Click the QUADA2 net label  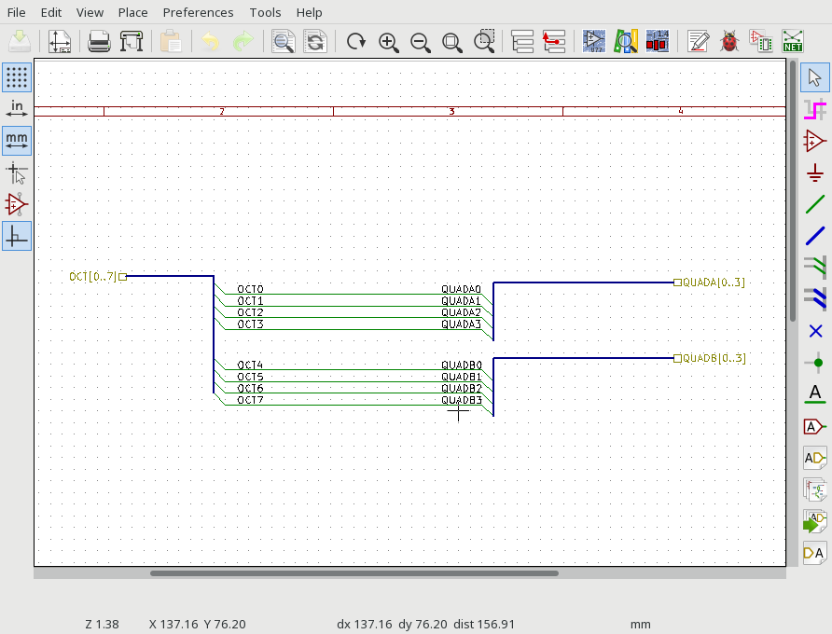click(461, 312)
